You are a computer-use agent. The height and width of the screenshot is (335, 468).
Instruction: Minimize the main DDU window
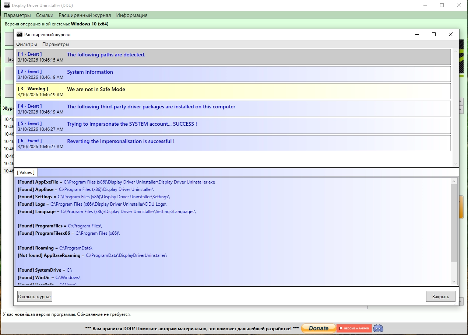425,5
